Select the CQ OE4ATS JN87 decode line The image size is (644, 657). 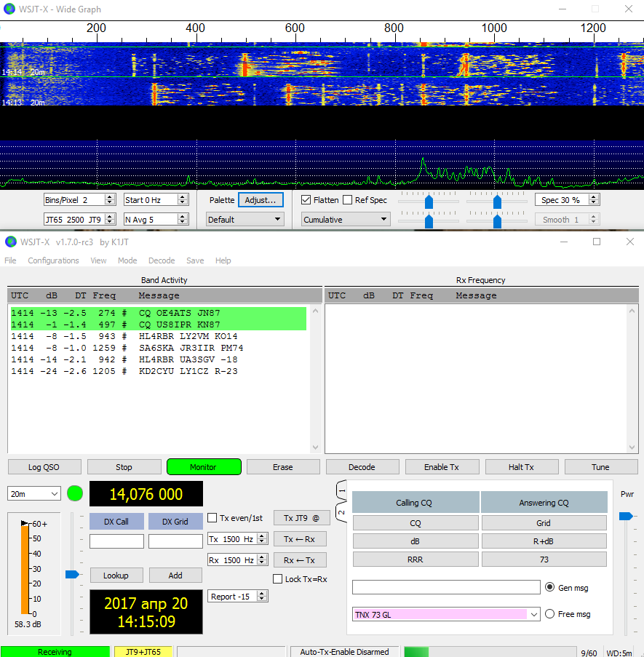click(159, 313)
